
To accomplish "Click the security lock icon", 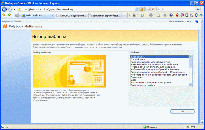I will [142, 9].
